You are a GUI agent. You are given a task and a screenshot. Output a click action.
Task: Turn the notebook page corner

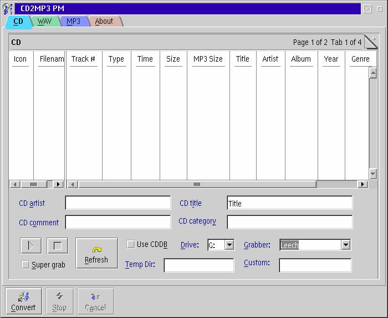[371, 42]
